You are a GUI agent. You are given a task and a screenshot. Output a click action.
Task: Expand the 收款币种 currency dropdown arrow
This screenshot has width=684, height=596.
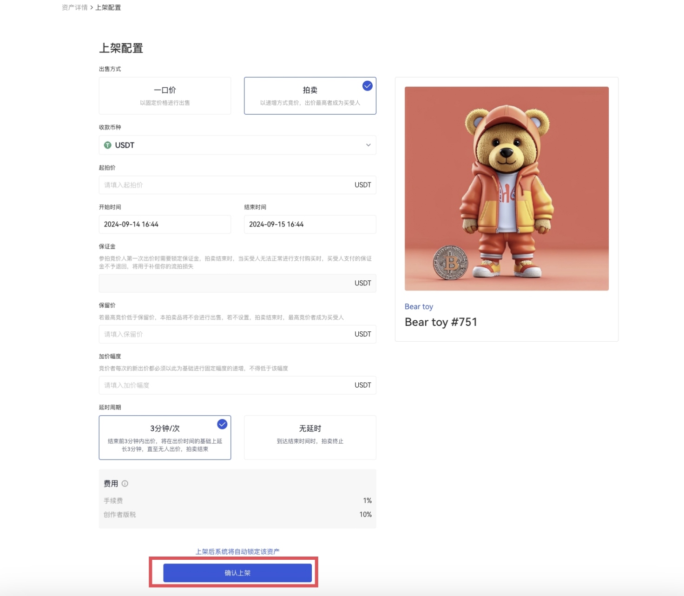pyautogui.click(x=368, y=145)
